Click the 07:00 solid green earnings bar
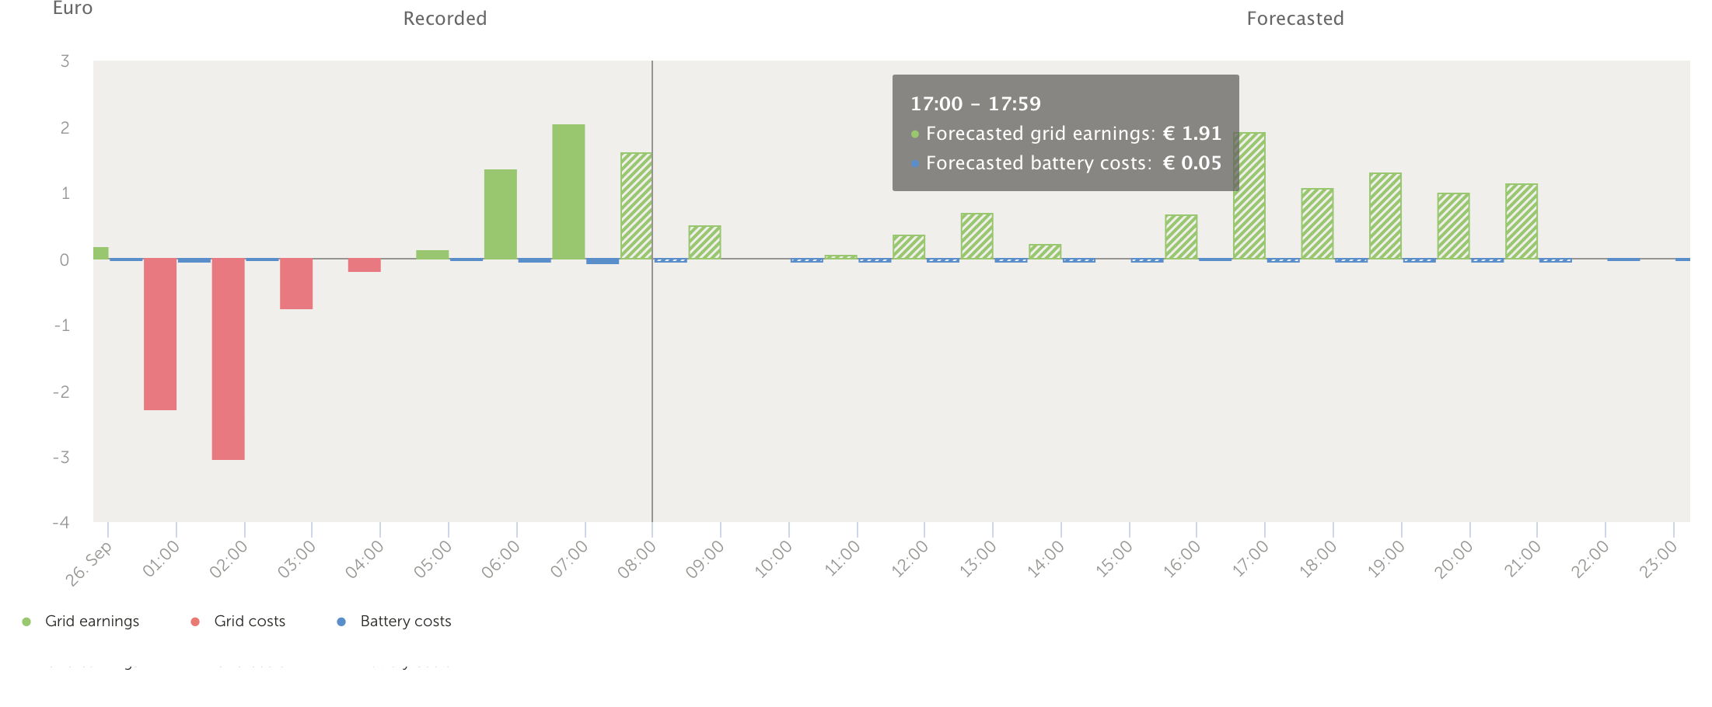Screen dimensions: 1712x707 [568, 192]
